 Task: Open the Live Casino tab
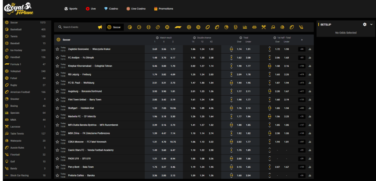[x=136, y=8]
